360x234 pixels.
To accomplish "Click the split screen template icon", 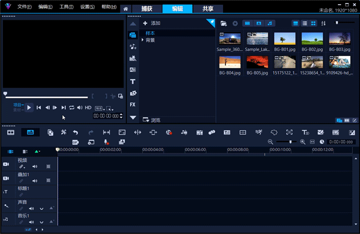I will tap(243, 132).
